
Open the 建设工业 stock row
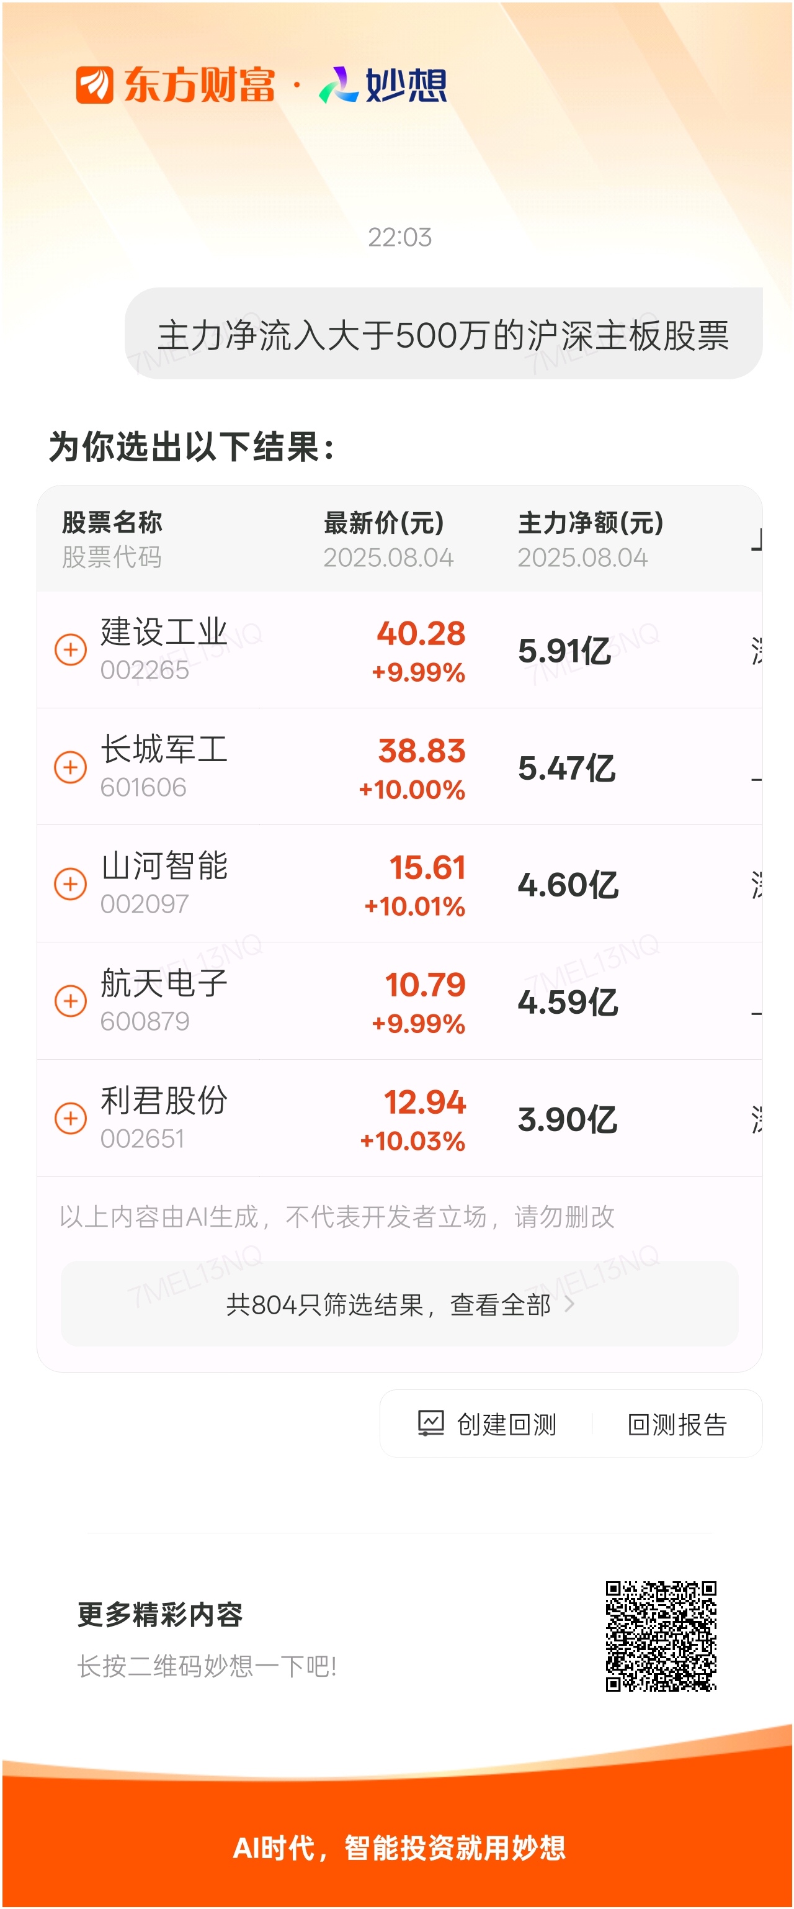tap(399, 650)
